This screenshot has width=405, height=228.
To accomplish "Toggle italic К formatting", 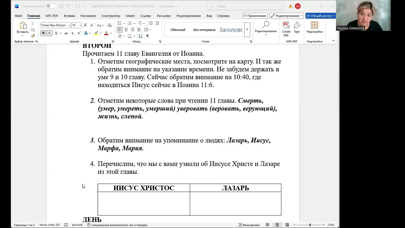I will coord(49,33).
